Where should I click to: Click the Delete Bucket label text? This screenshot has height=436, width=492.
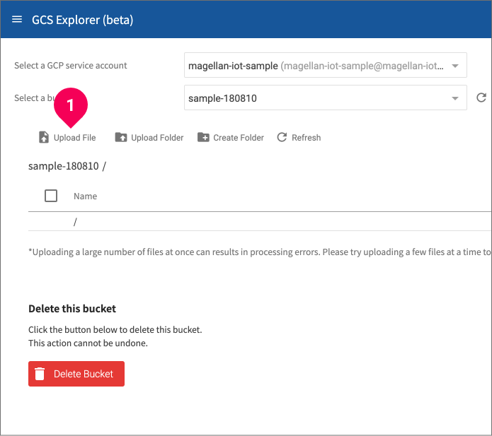tap(84, 374)
